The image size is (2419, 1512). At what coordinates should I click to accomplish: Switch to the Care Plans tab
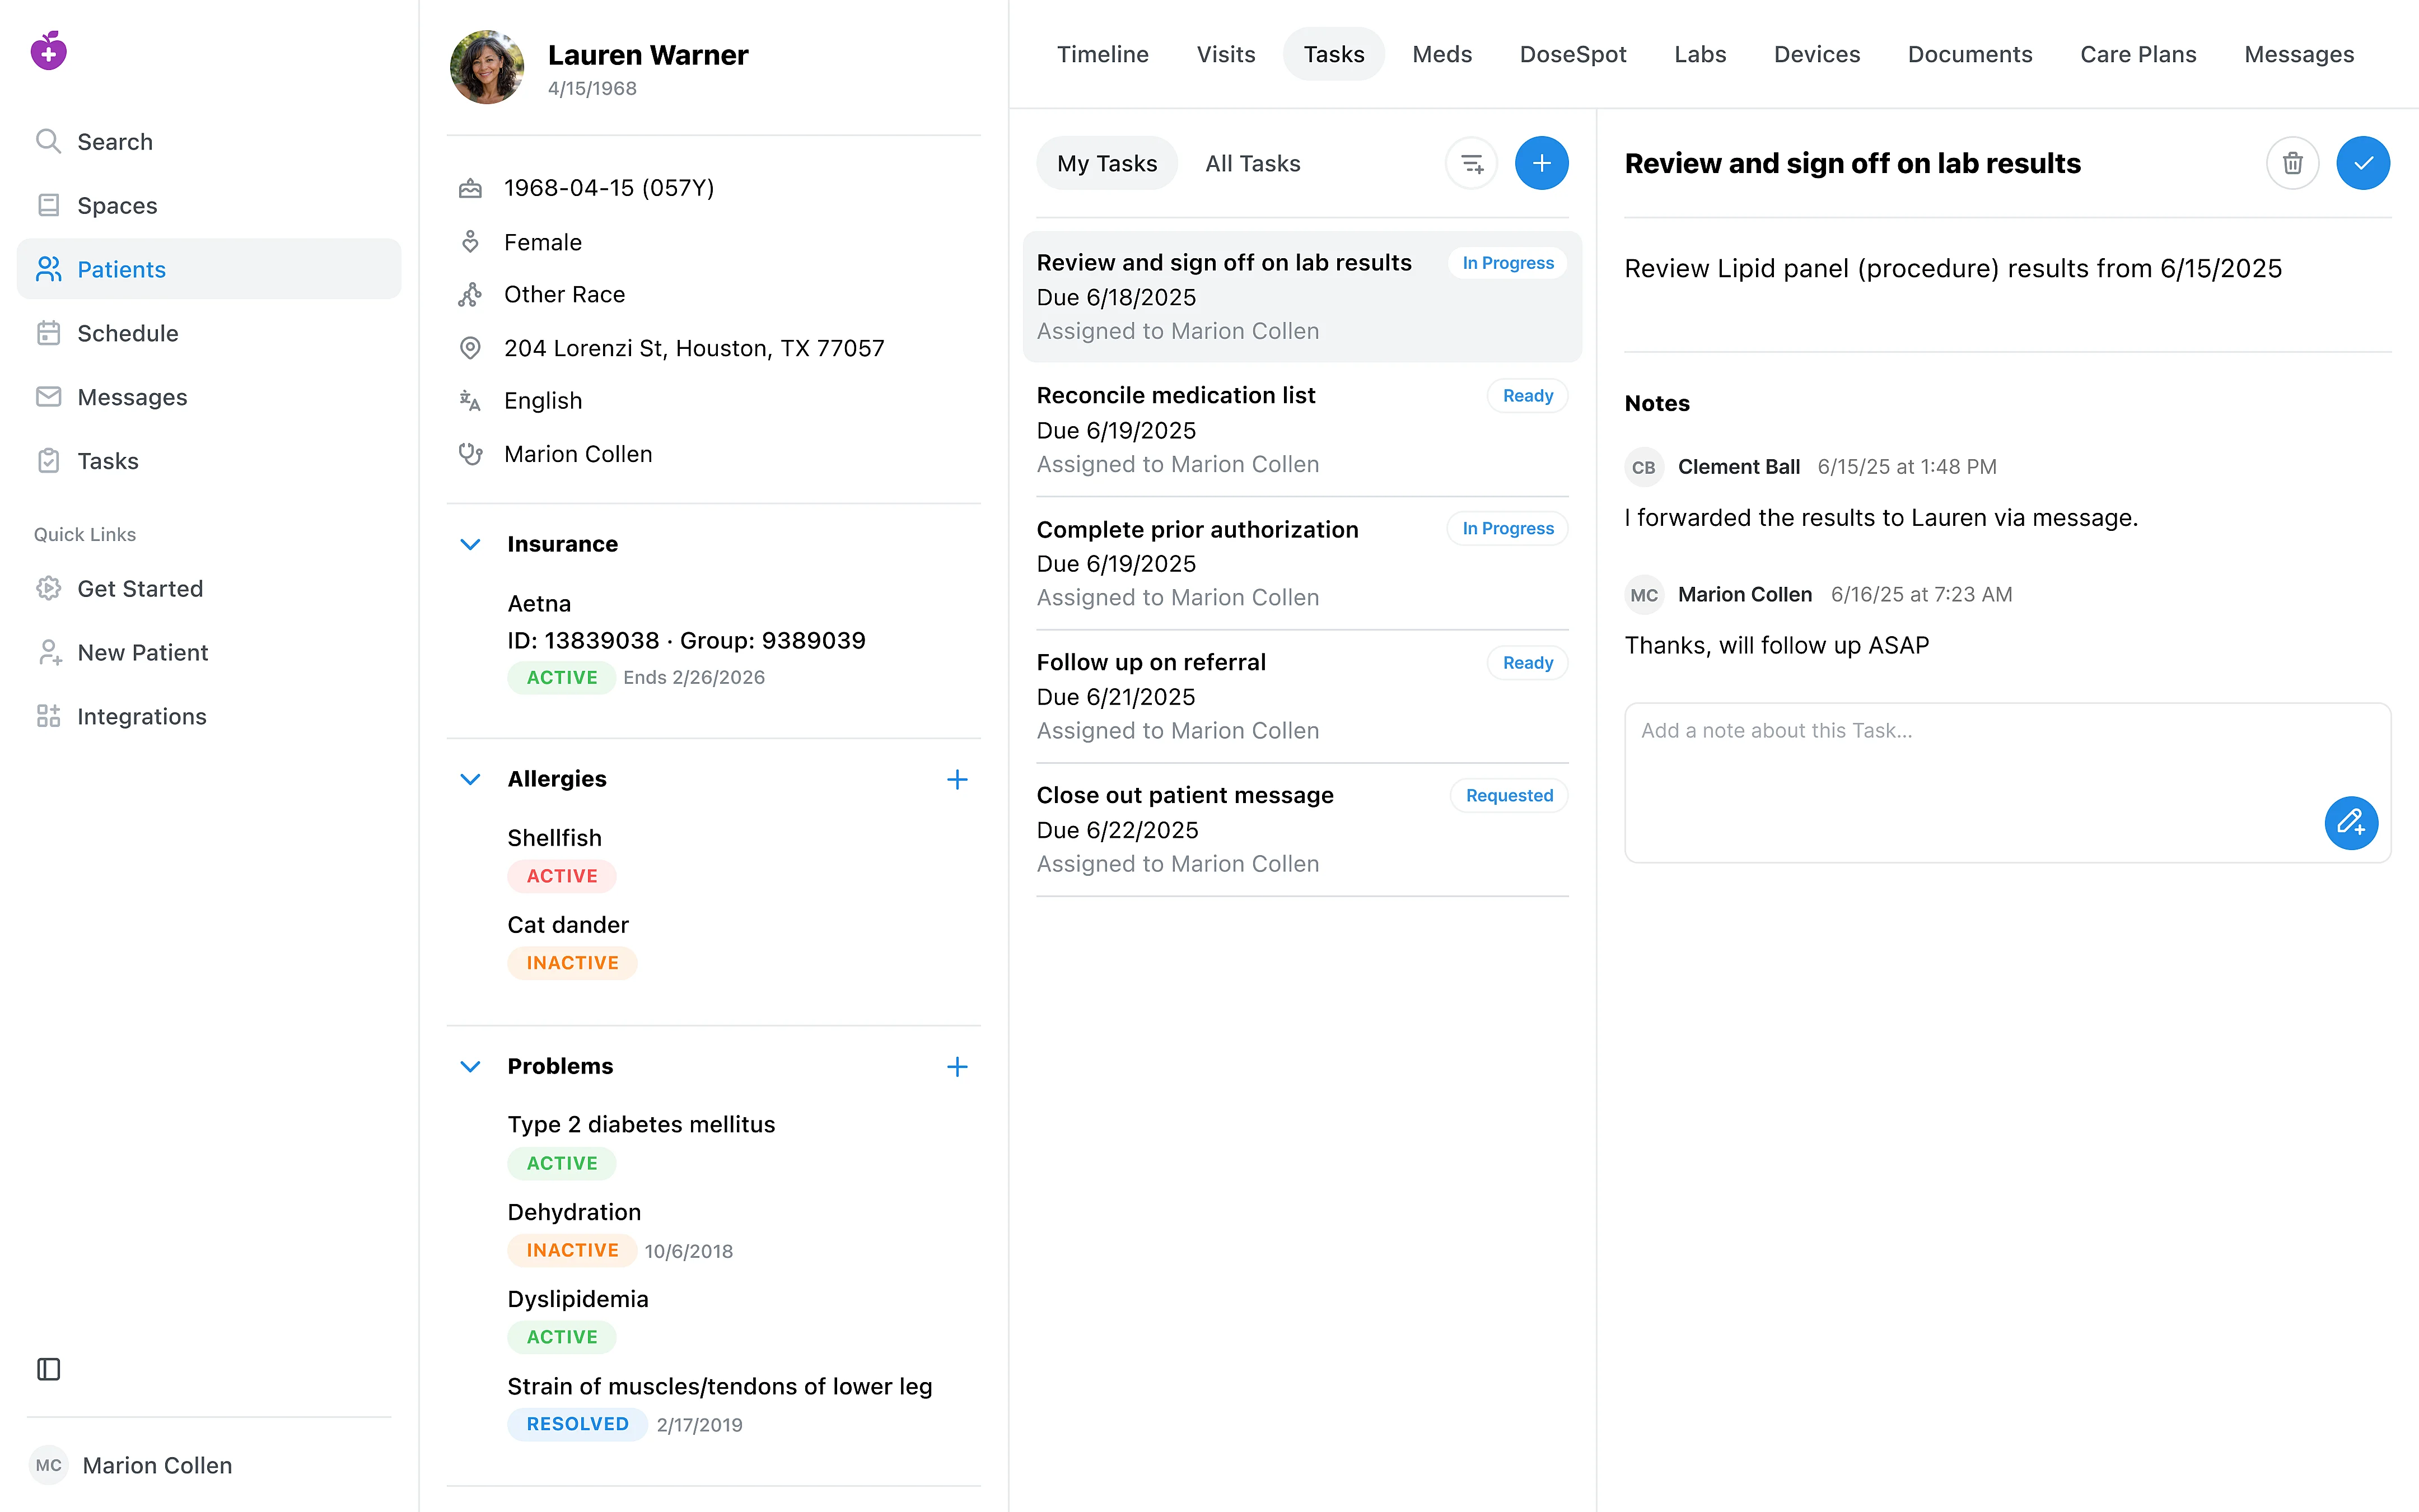click(x=2138, y=54)
